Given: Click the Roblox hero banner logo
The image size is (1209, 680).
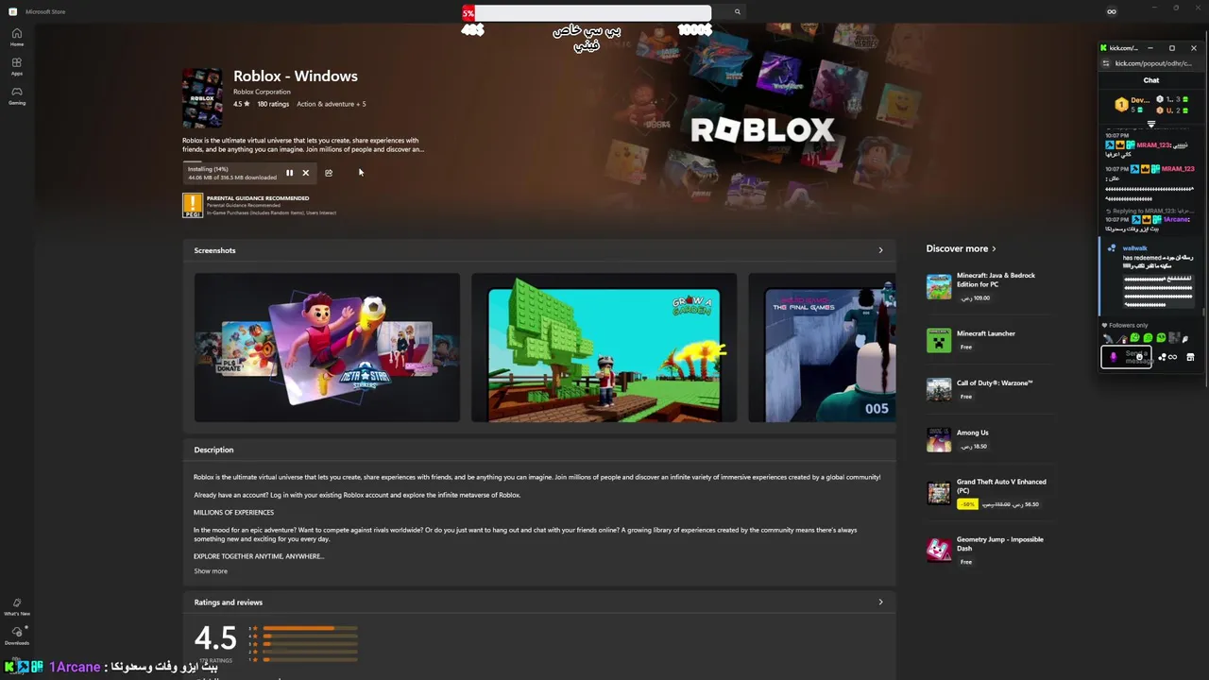Looking at the screenshot, I should [x=762, y=129].
